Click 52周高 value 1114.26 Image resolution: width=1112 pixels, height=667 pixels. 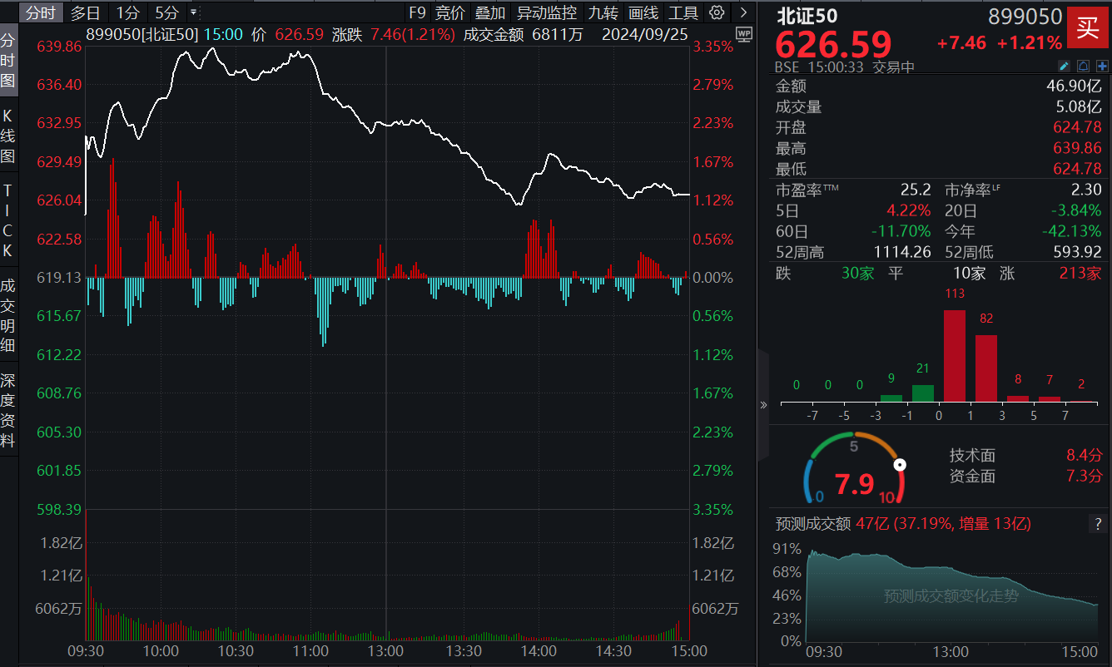[x=901, y=252]
